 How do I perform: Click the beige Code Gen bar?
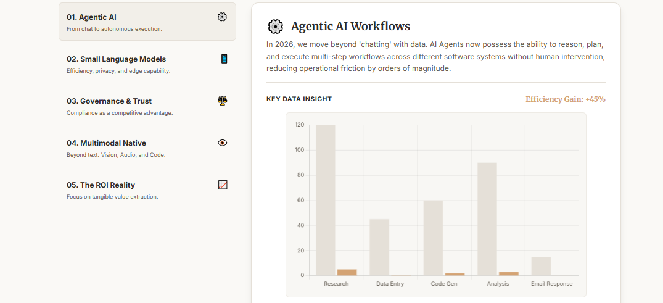pyautogui.click(x=433, y=238)
